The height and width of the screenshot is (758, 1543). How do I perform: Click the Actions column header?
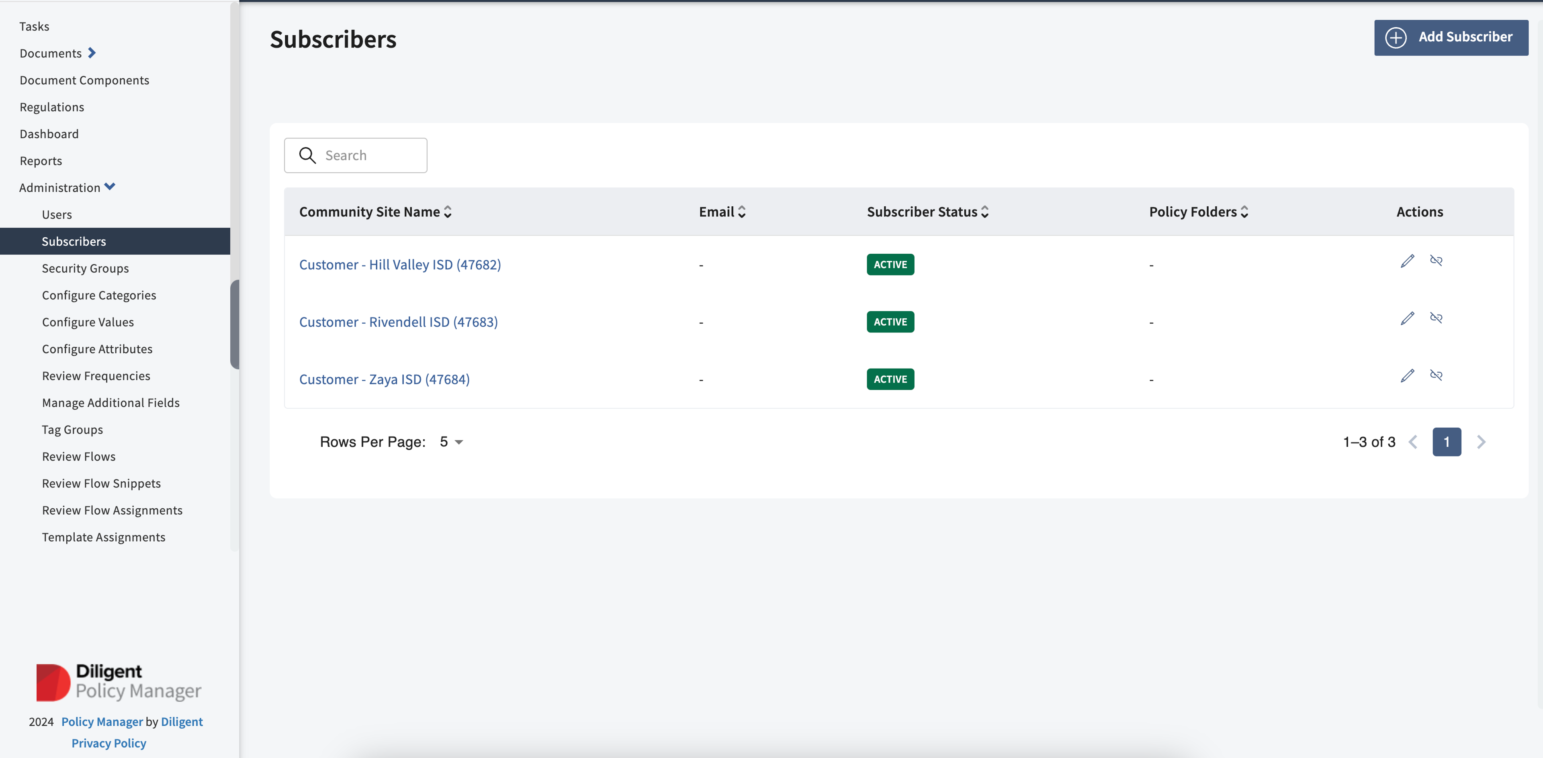1420,212
